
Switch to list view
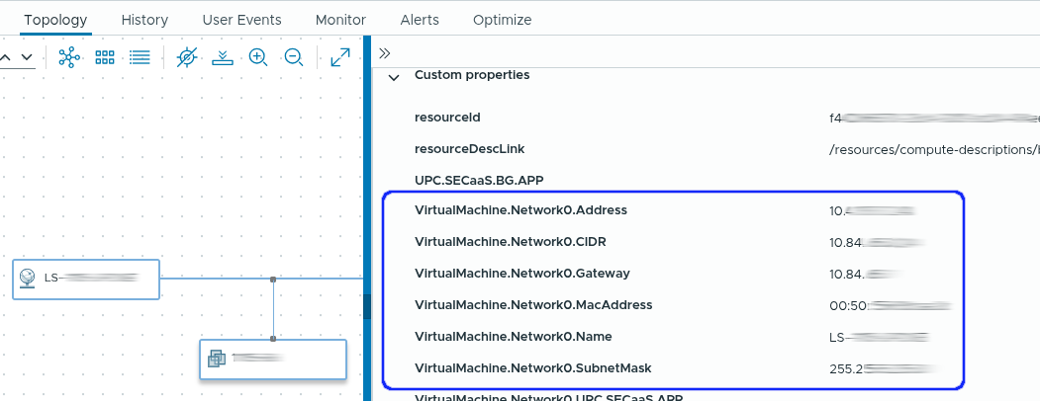(x=140, y=57)
